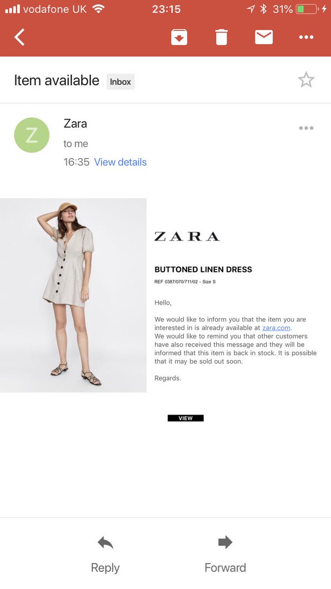Tap the Reply label
The image size is (331, 589).
[105, 568]
